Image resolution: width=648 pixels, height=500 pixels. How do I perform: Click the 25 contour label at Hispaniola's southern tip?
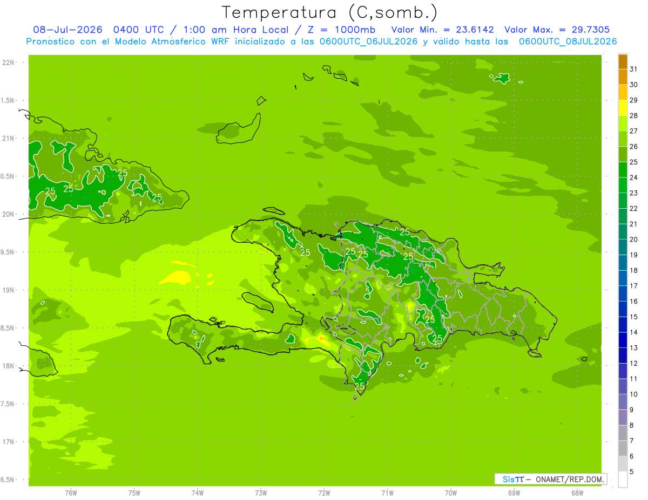[360, 386]
